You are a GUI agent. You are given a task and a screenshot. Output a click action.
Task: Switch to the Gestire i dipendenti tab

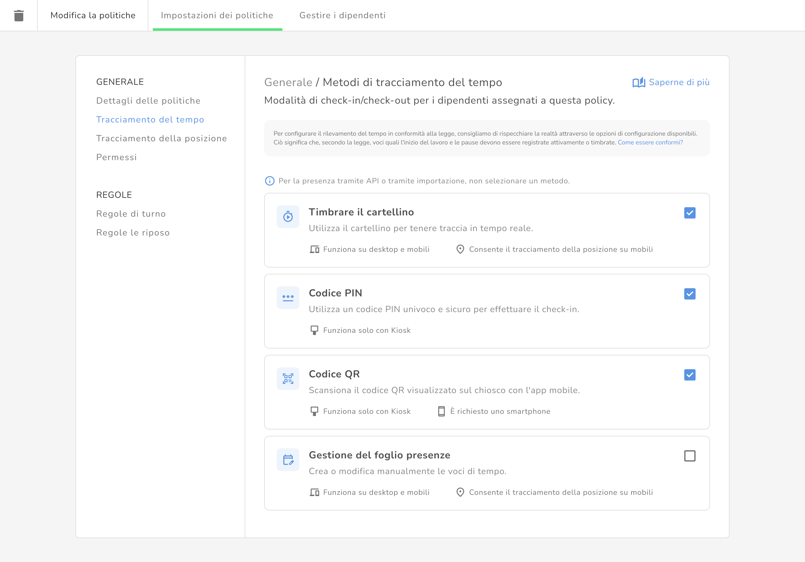(342, 15)
